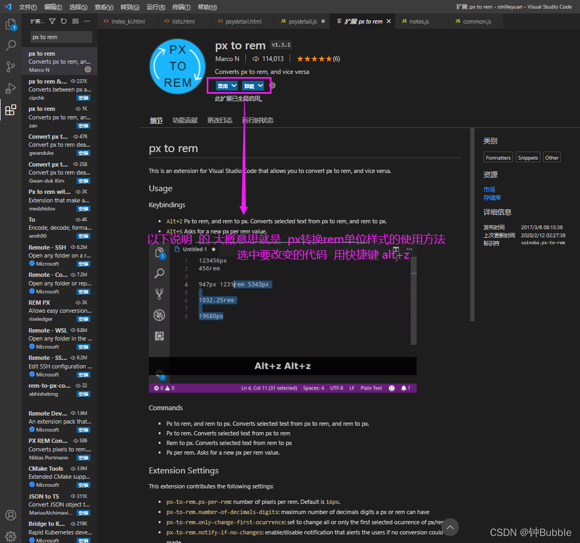Open the Selection menu
This screenshot has width=580, height=543.
(78, 7)
